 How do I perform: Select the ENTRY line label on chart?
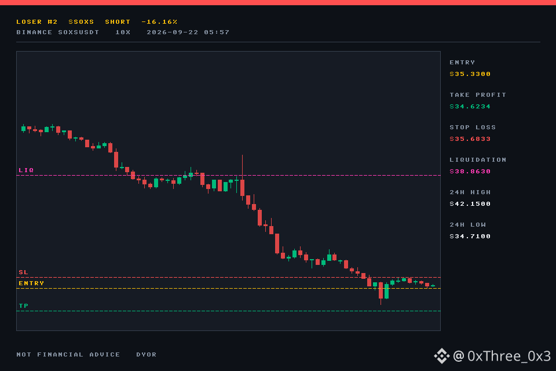31,283
